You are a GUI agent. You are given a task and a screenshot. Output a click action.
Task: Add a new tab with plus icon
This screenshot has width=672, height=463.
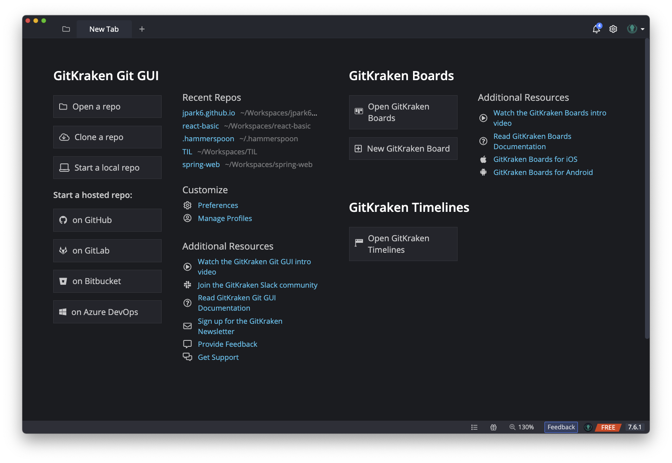pos(142,29)
